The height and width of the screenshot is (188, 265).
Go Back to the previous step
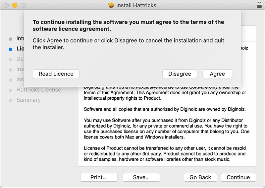coord(200,177)
